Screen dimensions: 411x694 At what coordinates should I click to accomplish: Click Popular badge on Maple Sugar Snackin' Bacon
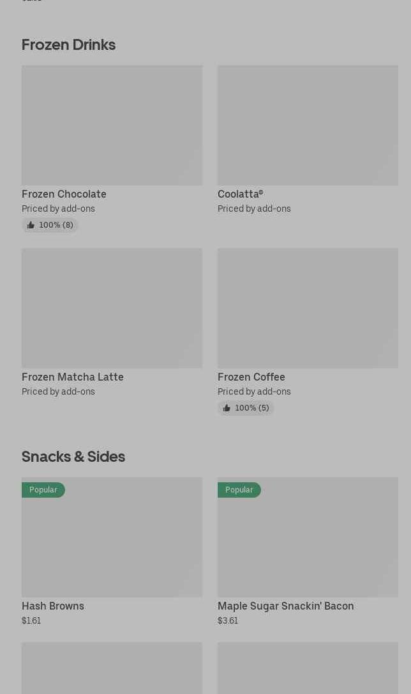(x=239, y=490)
